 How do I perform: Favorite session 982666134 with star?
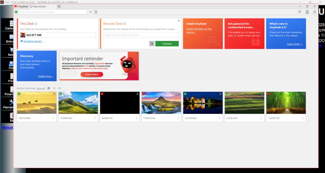pos(137,94)
